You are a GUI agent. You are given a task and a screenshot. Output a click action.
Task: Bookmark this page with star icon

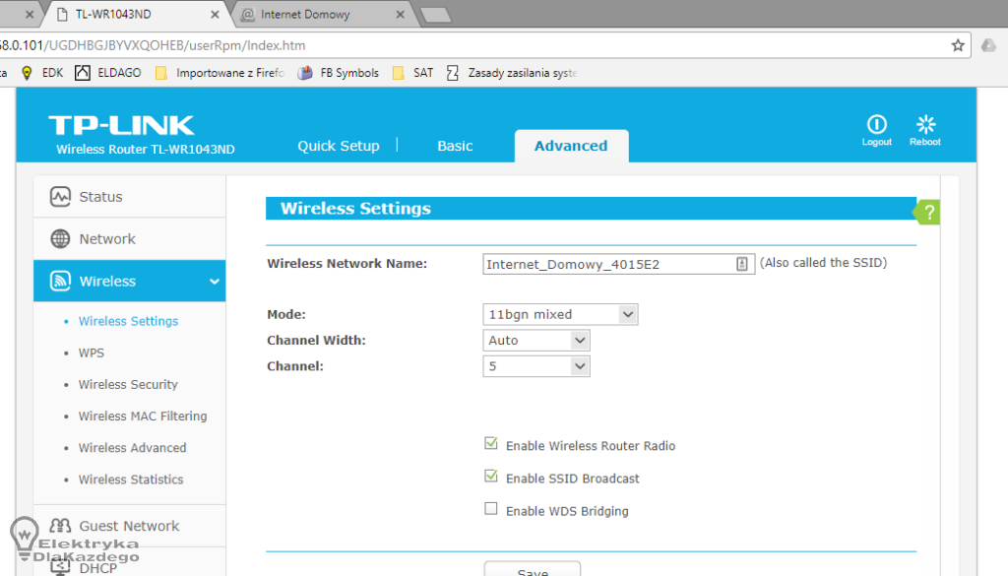click(957, 45)
